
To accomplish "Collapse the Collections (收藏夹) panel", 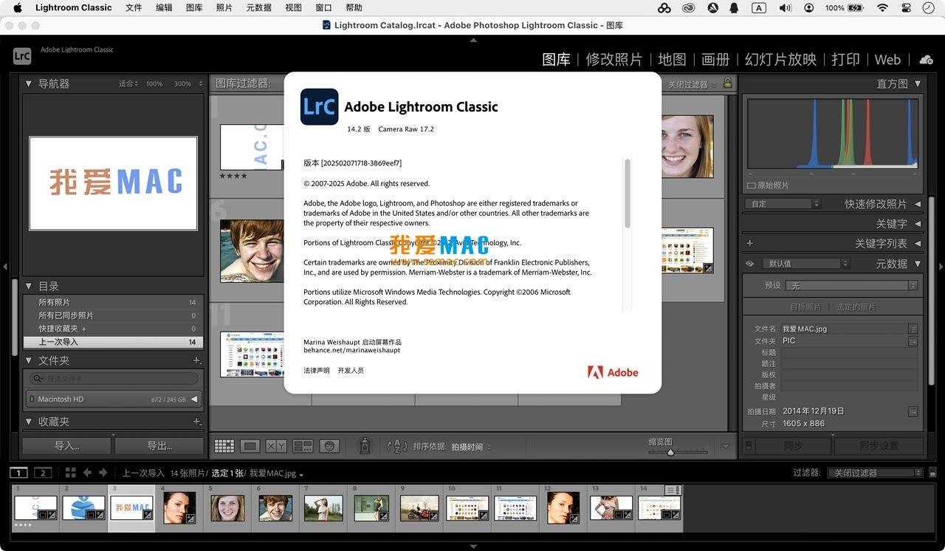I will [x=29, y=422].
